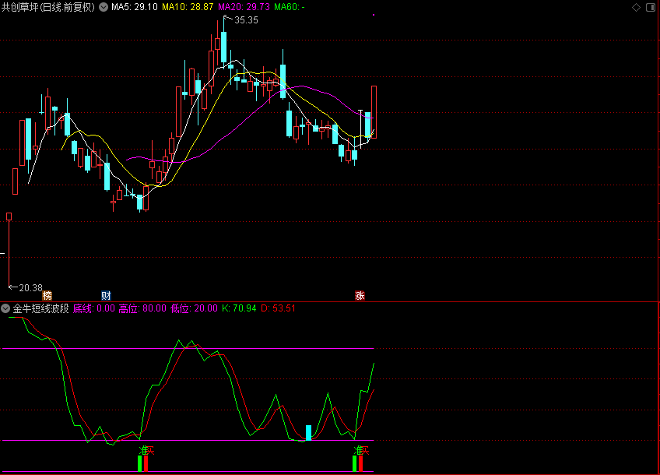Click the 20.38 low price label
The width and height of the screenshot is (660, 475).
tap(30, 288)
